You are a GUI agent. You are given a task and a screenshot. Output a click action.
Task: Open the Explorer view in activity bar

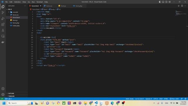pos(3,6)
